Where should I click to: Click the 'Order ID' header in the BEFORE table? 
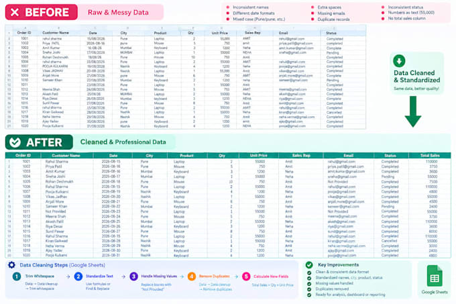pos(24,33)
